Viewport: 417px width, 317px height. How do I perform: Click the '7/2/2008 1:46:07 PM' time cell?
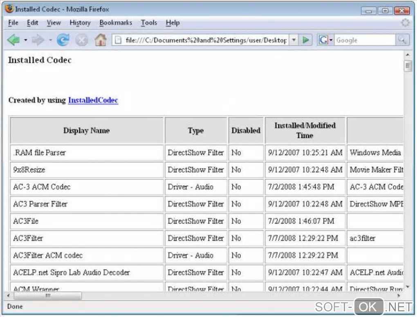pos(305,221)
